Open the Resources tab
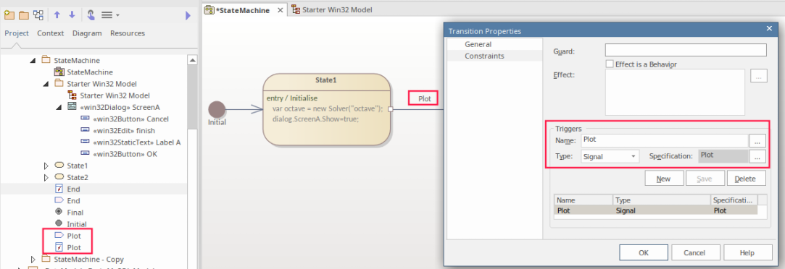This screenshot has height=269, width=785. click(127, 33)
